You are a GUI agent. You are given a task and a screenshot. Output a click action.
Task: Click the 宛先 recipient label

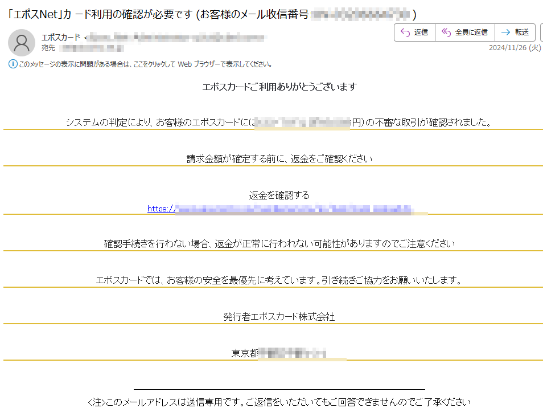click(48, 48)
